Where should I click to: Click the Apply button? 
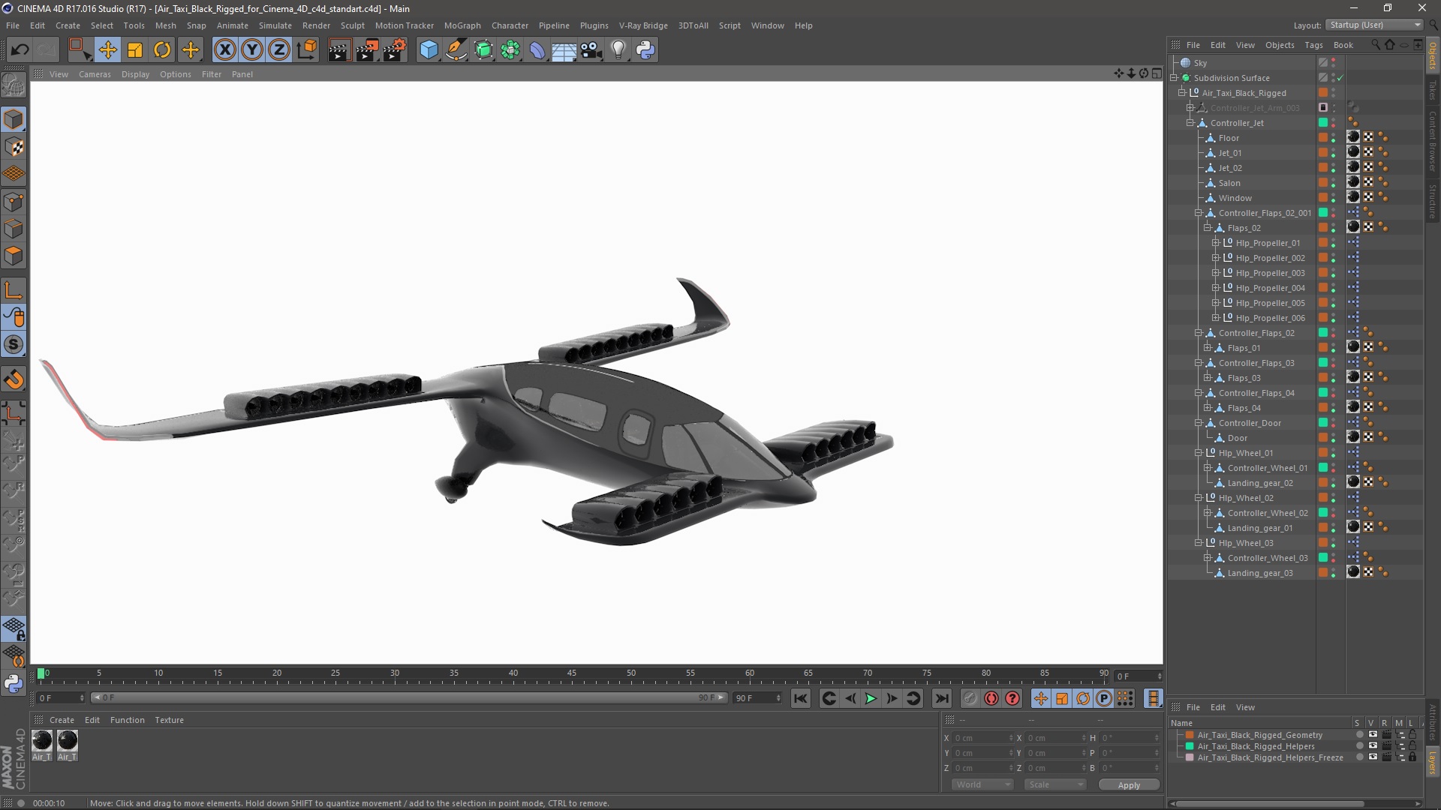[x=1128, y=785]
